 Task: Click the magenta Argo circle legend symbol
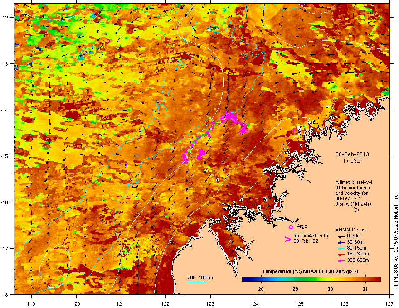[x=291, y=227]
